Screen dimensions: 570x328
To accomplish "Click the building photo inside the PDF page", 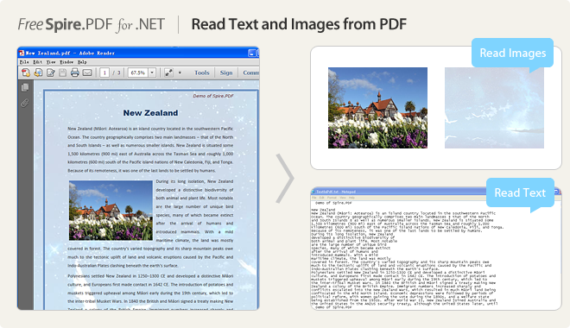I will click(x=111, y=211).
